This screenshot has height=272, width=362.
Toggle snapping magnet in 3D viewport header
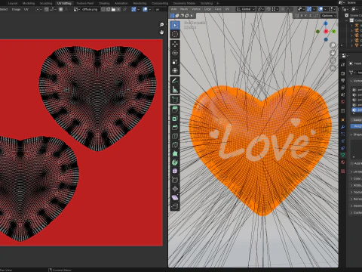268,9
